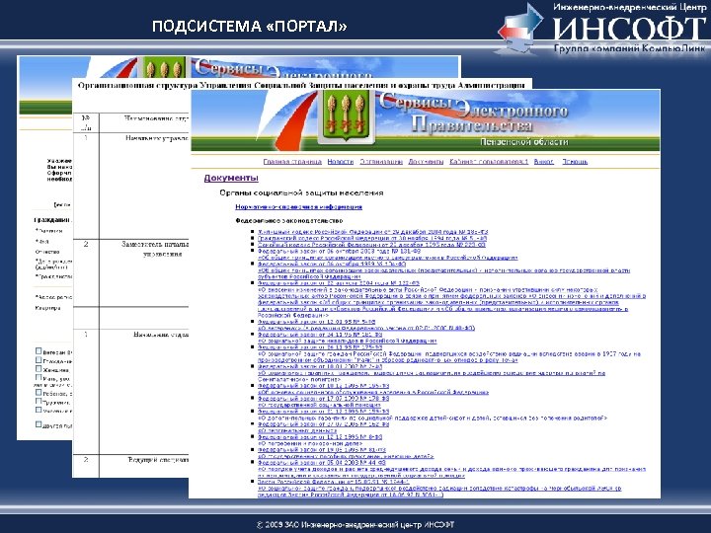Open the Нормативно-справочная информация link
Image resolution: width=711 pixels, height=533 pixels.
pyautogui.click(x=298, y=207)
